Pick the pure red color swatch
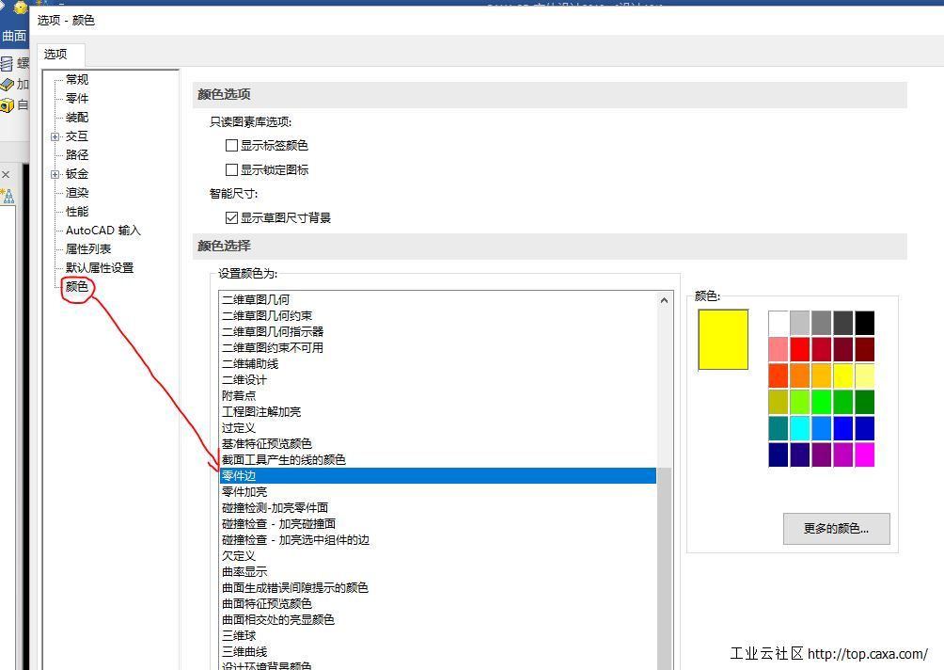 point(800,349)
